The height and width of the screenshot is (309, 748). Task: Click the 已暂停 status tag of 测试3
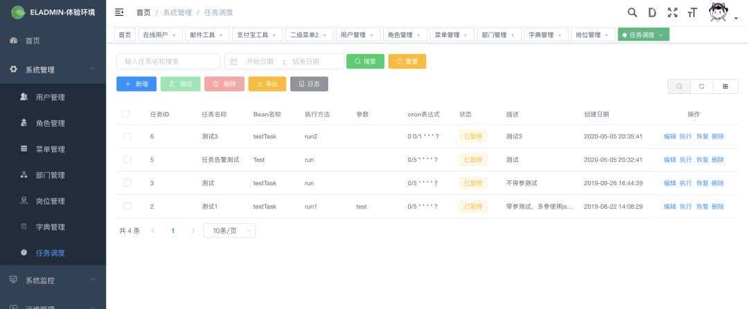coord(473,136)
